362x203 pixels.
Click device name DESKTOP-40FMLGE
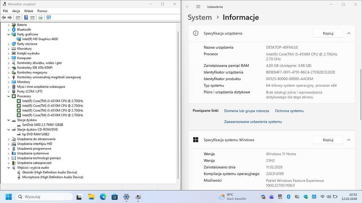(282, 47)
